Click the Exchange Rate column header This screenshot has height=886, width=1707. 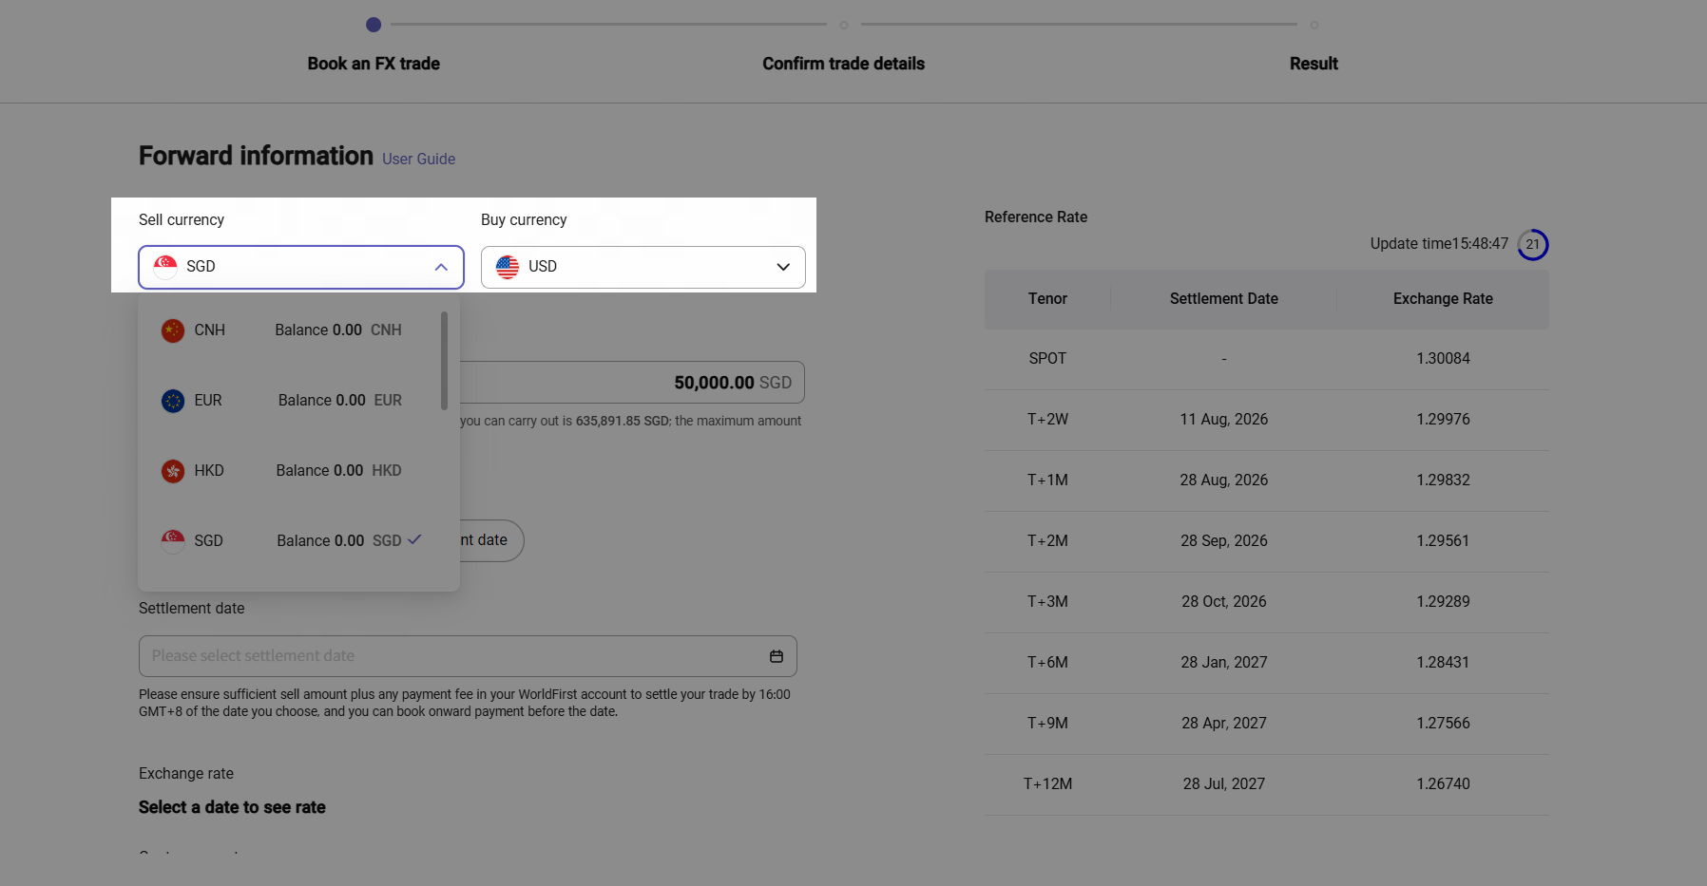[1443, 299]
